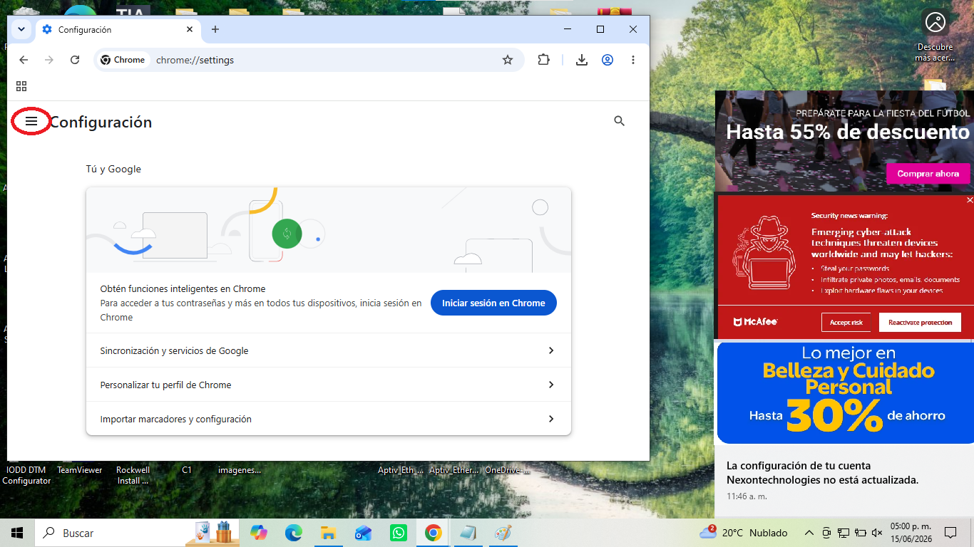
Task: Select the TeamViewer desktop label
Action: click(80, 470)
